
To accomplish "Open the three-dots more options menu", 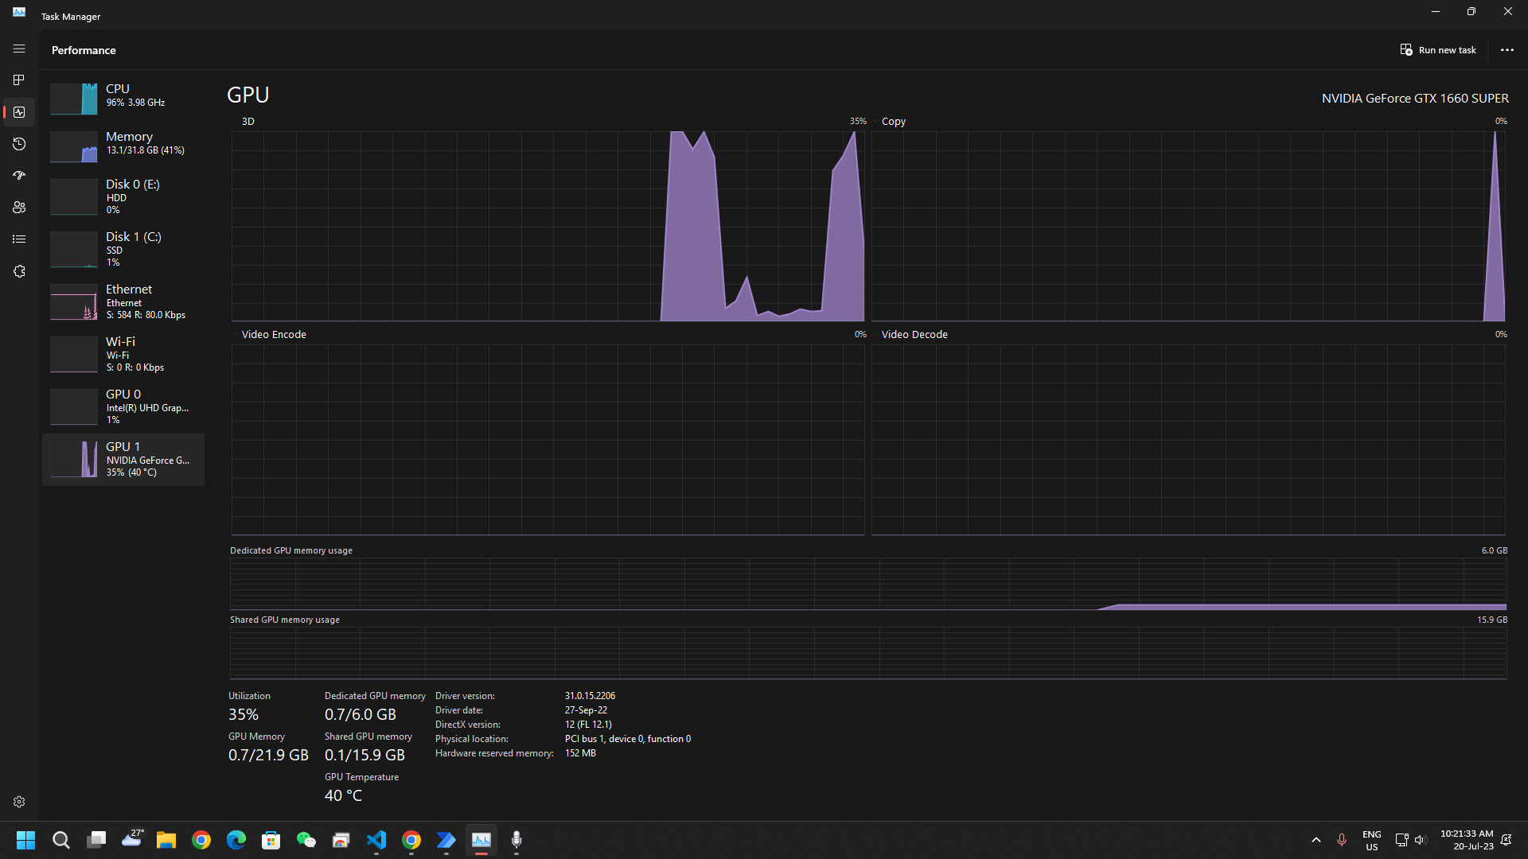I will (1507, 50).
